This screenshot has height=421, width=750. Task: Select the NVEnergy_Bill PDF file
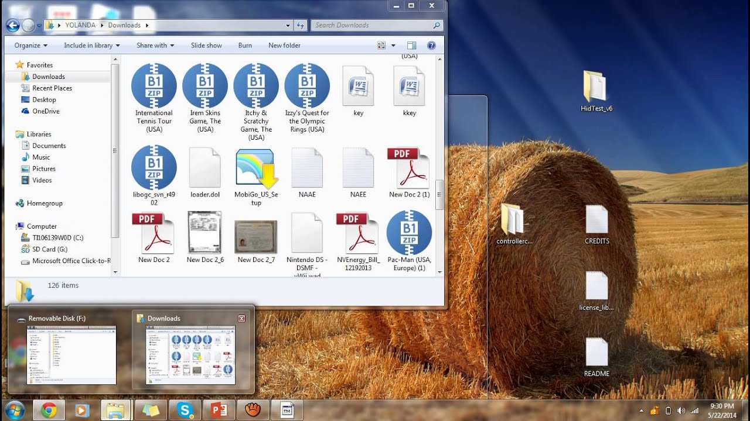358,241
